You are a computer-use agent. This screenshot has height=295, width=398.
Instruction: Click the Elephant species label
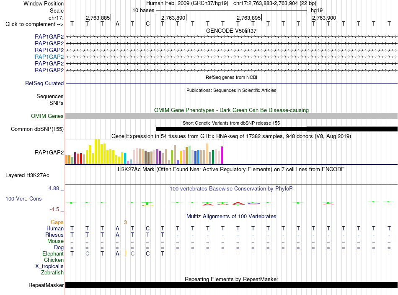click(x=53, y=253)
